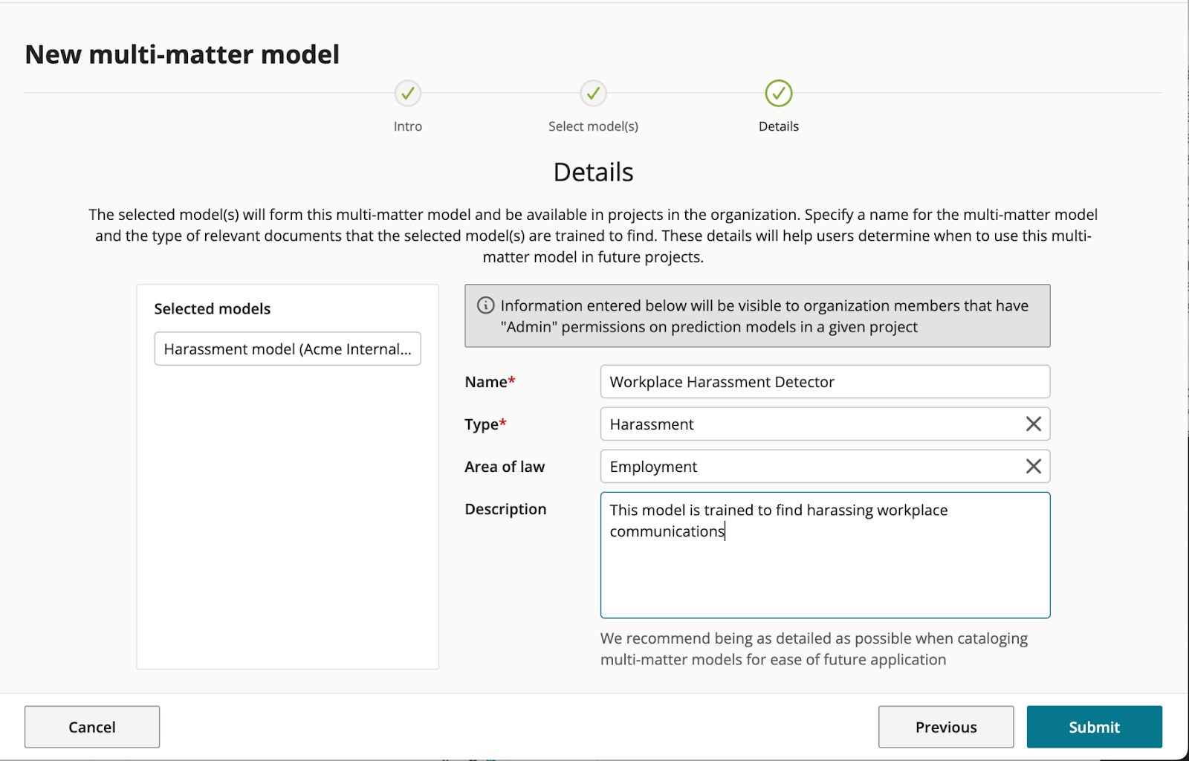This screenshot has height=761, width=1189.
Task: Submit the multi-matter model
Action: coord(1094,727)
